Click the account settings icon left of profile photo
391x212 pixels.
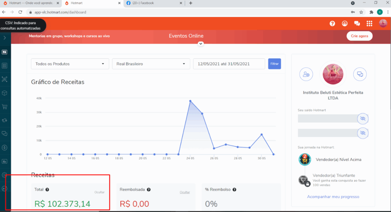pos(306,74)
